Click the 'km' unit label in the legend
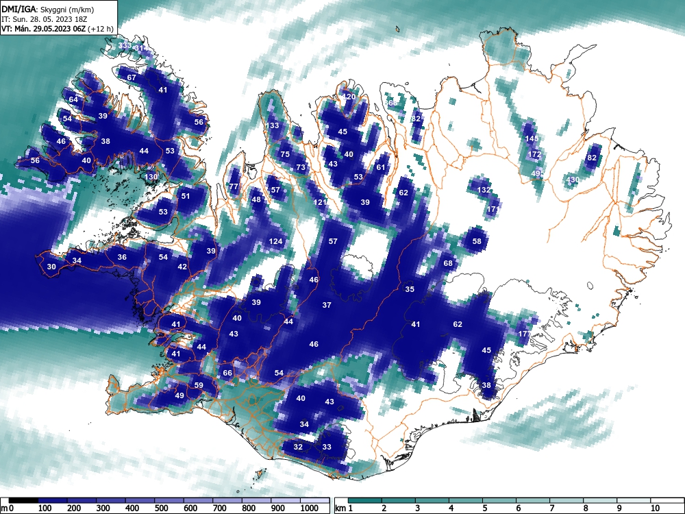The height and width of the screenshot is (514, 685). tap(340, 509)
